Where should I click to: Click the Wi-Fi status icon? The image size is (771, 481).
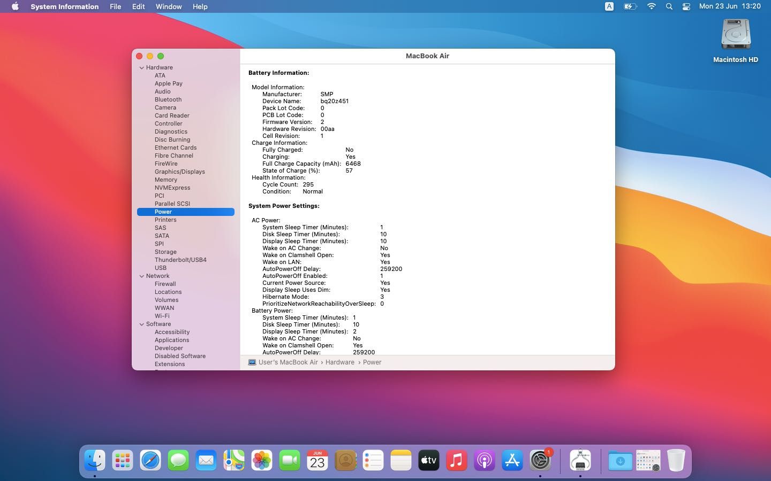coord(651,6)
